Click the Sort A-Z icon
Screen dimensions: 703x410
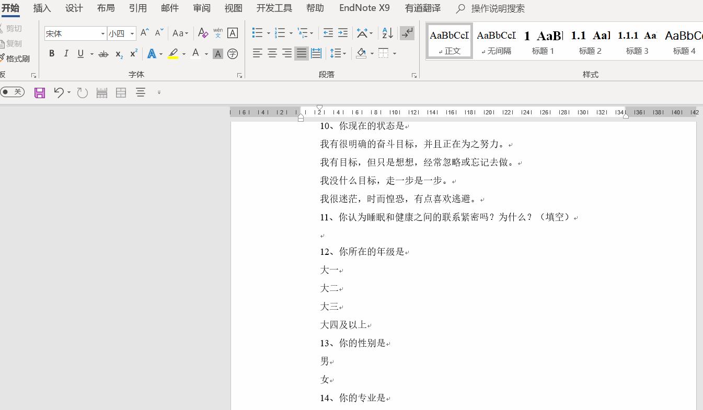(x=387, y=33)
